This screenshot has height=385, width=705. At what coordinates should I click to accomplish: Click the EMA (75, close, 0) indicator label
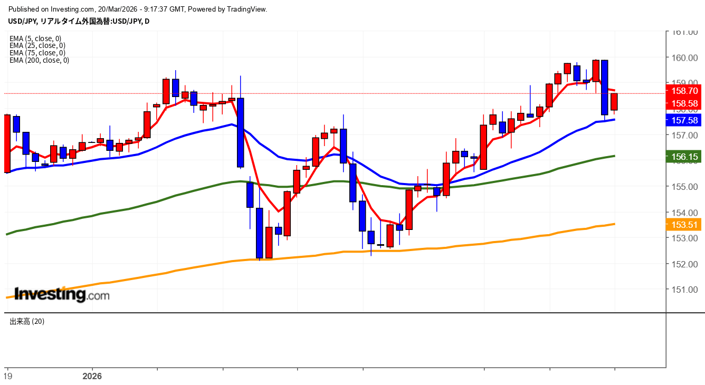(37, 53)
